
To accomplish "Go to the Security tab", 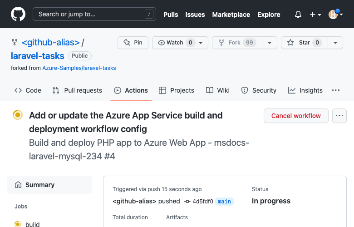I will coord(259,90).
